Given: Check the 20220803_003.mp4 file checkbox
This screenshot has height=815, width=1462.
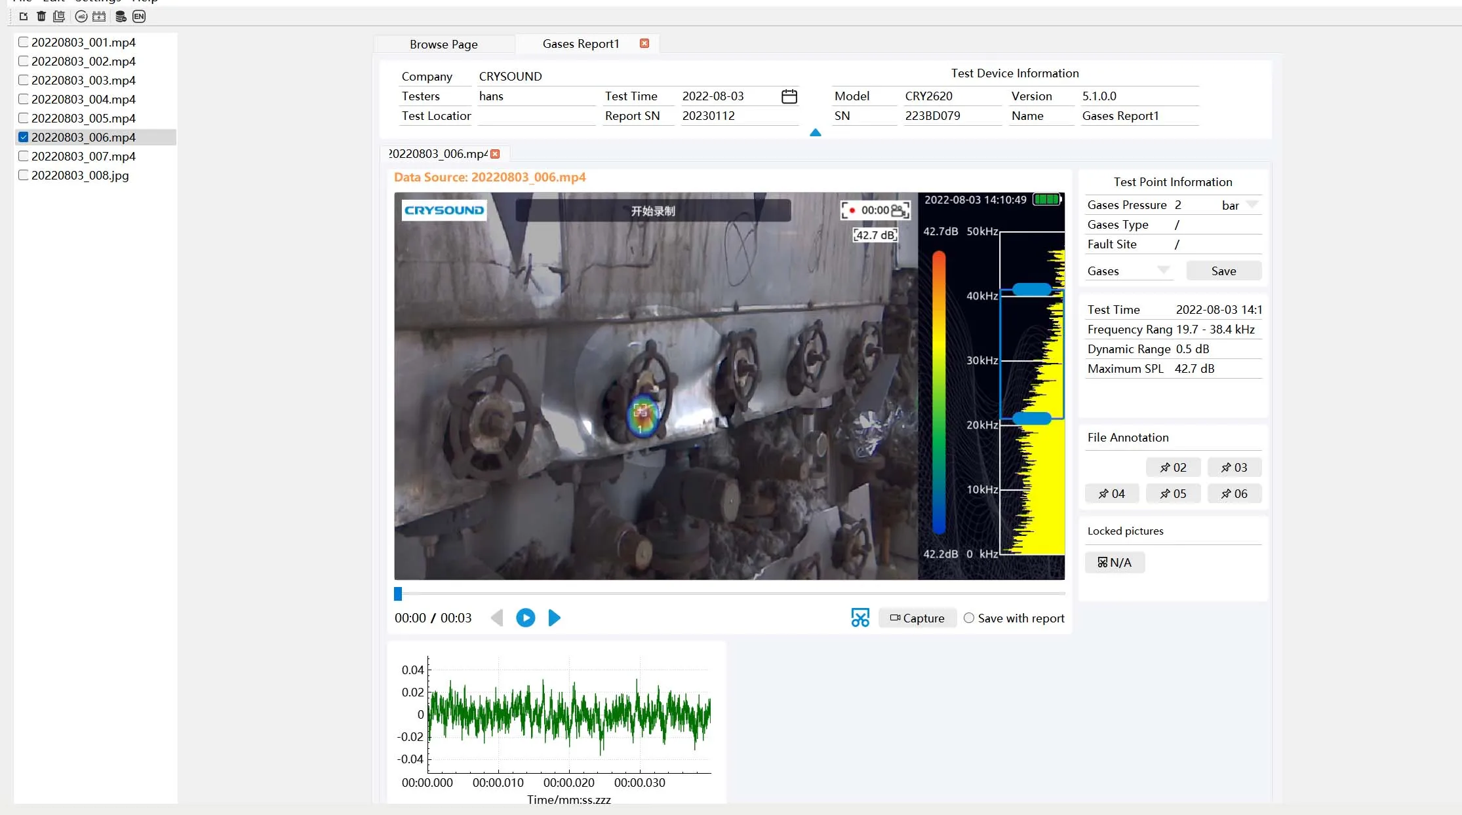Looking at the screenshot, I should [24, 80].
